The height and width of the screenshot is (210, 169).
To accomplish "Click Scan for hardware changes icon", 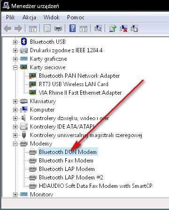I will tap(98, 28).
